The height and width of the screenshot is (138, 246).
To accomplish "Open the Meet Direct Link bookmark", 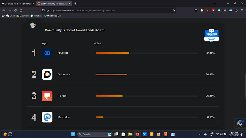I will click(53, 16).
